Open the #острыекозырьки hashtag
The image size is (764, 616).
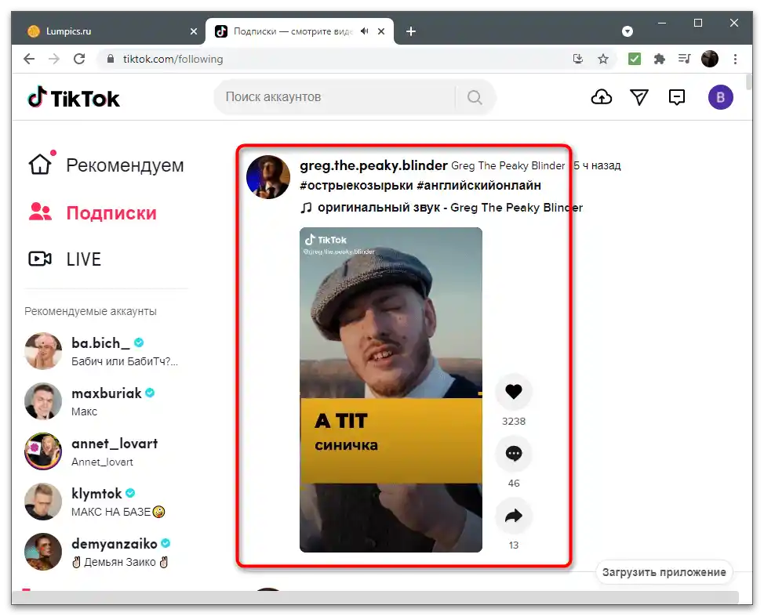tap(356, 186)
